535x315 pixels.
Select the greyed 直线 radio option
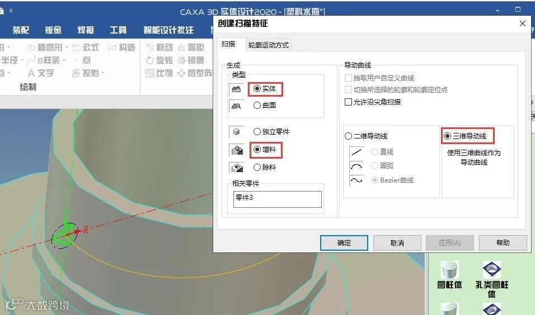pos(374,151)
